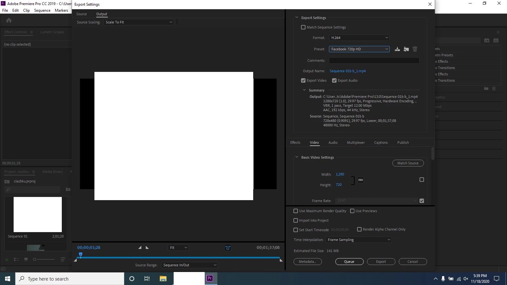The width and height of the screenshot is (507, 285).
Task: Open Task View on the taskbar
Action: pos(147,279)
